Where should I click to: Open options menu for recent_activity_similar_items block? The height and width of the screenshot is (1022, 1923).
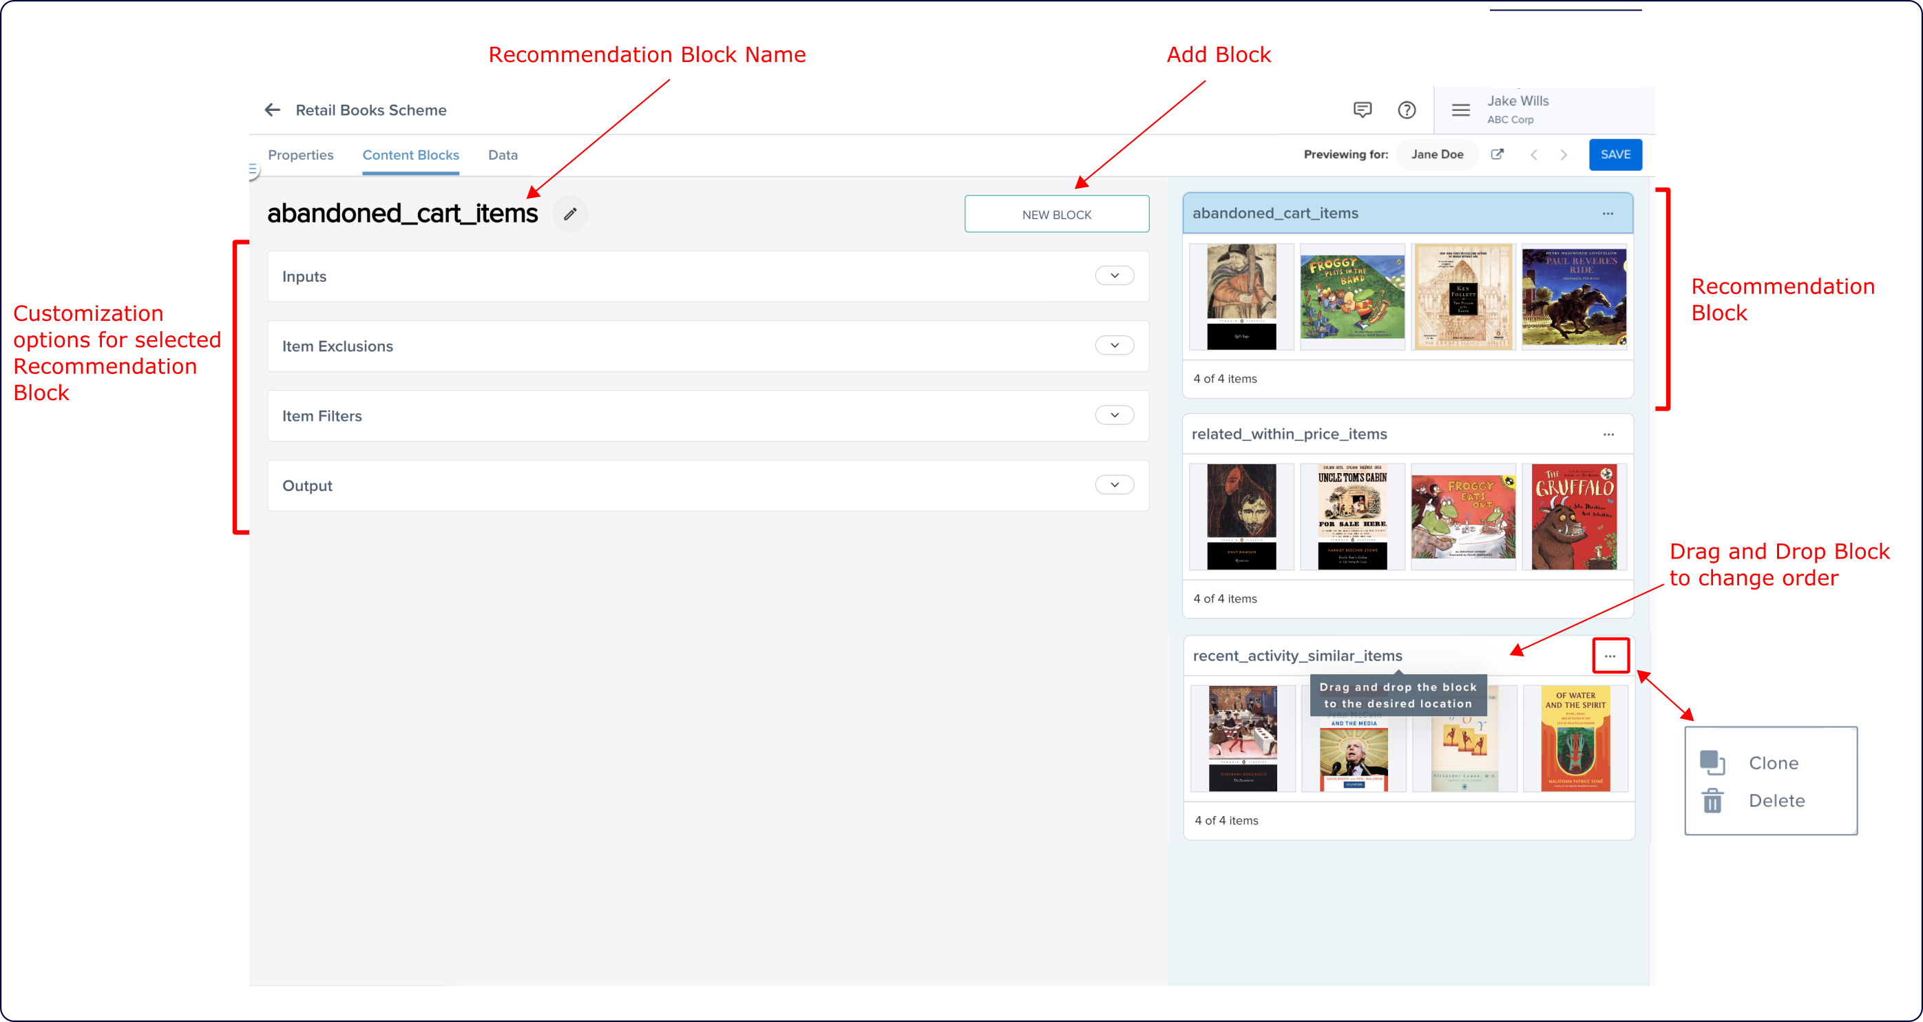pos(1610,656)
